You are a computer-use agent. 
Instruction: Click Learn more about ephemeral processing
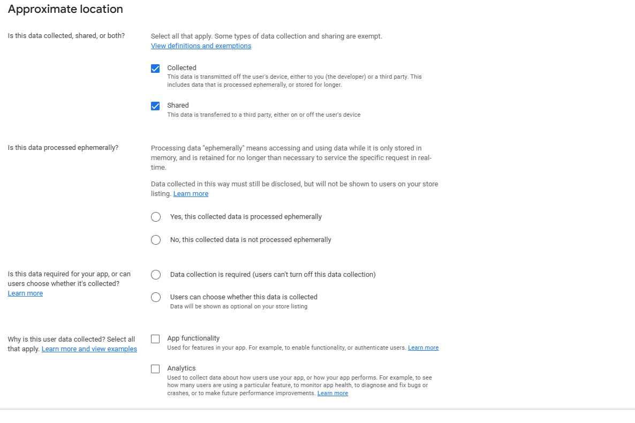click(x=191, y=194)
